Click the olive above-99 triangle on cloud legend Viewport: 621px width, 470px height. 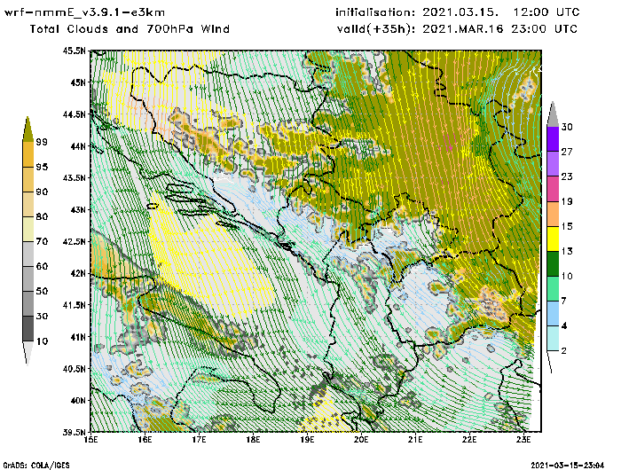[28, 129]
